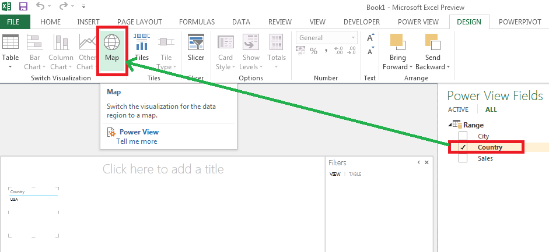Viewport: 549px width, 252px height.
Task: Customize the Quick Access Toolbar
Action: (x=83, y=6)
